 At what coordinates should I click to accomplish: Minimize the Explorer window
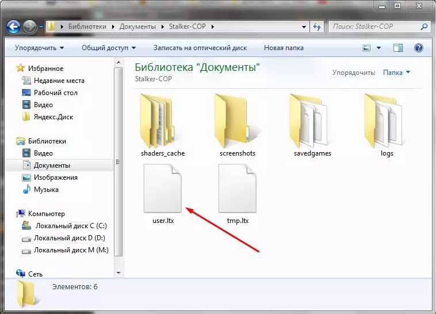tap(382, 6)
